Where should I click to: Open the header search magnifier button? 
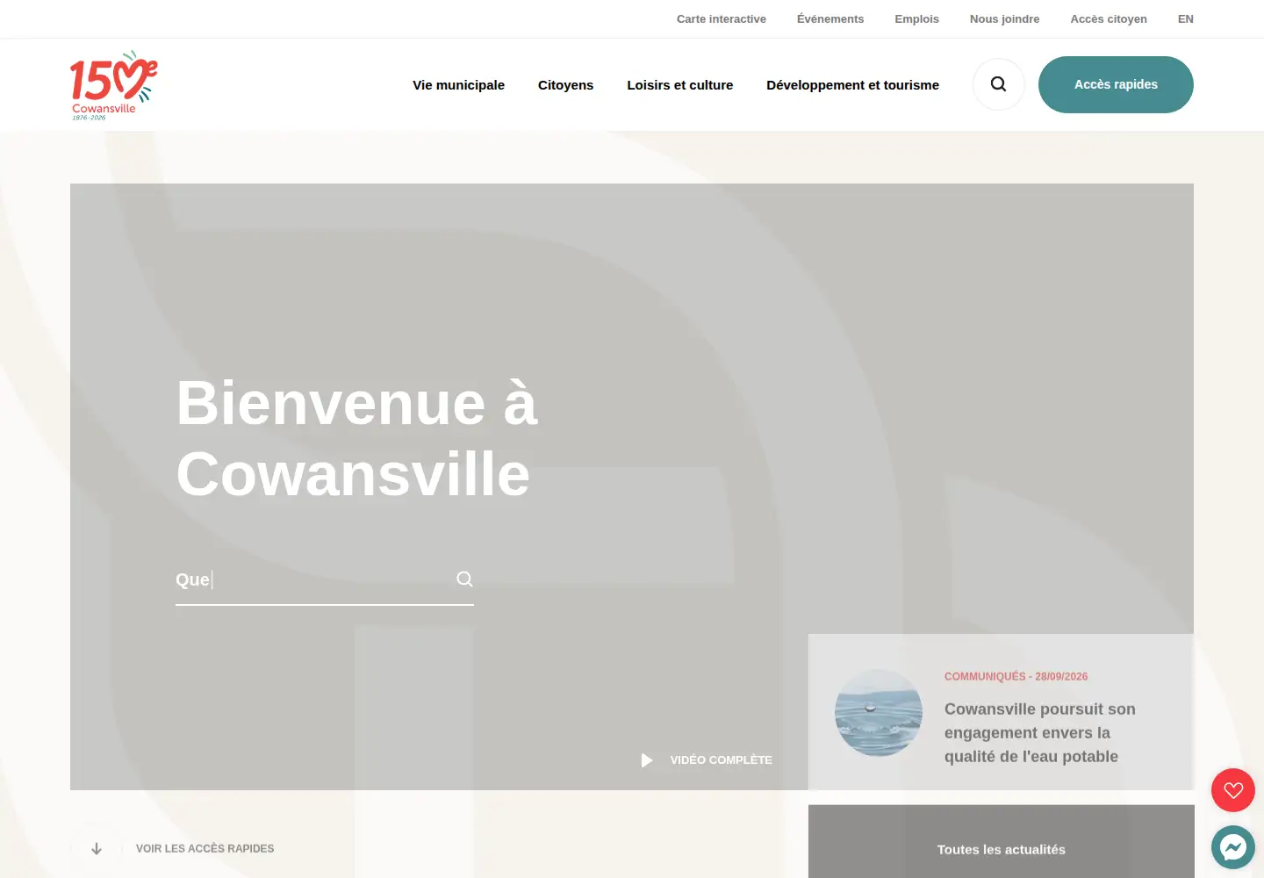click(x=999, y=84)
